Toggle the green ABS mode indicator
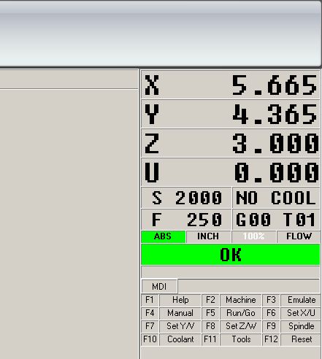 163,236
